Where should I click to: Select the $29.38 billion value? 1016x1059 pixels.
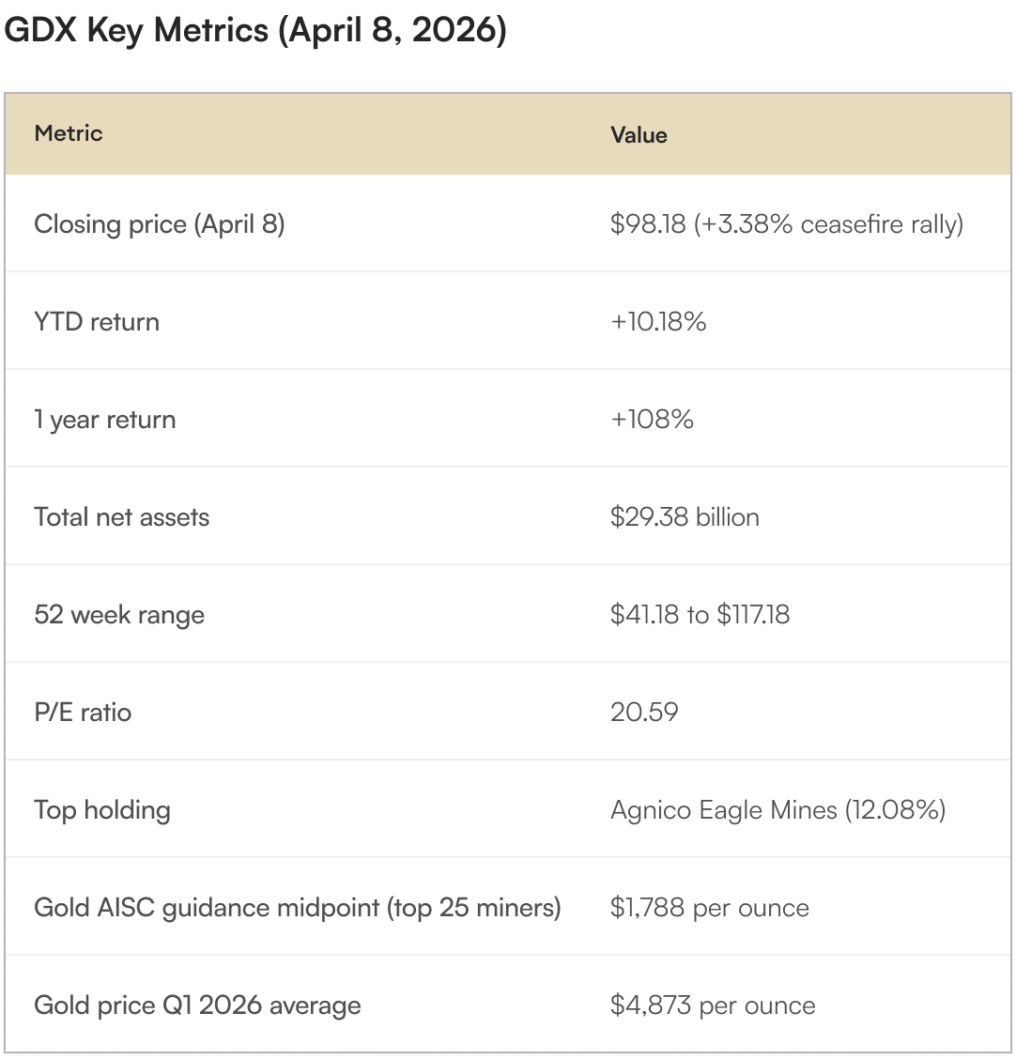pos(685,517)
